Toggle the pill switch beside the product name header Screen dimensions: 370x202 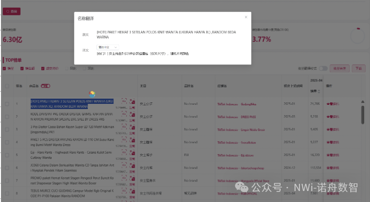click(x=45, y=86)
